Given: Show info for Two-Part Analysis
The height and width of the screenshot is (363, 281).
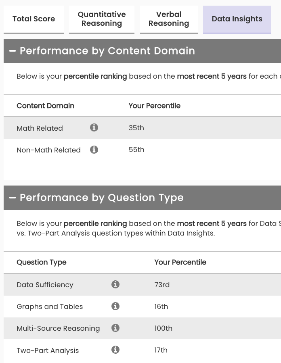Looking at the screenshot, I should pos(115,350).
